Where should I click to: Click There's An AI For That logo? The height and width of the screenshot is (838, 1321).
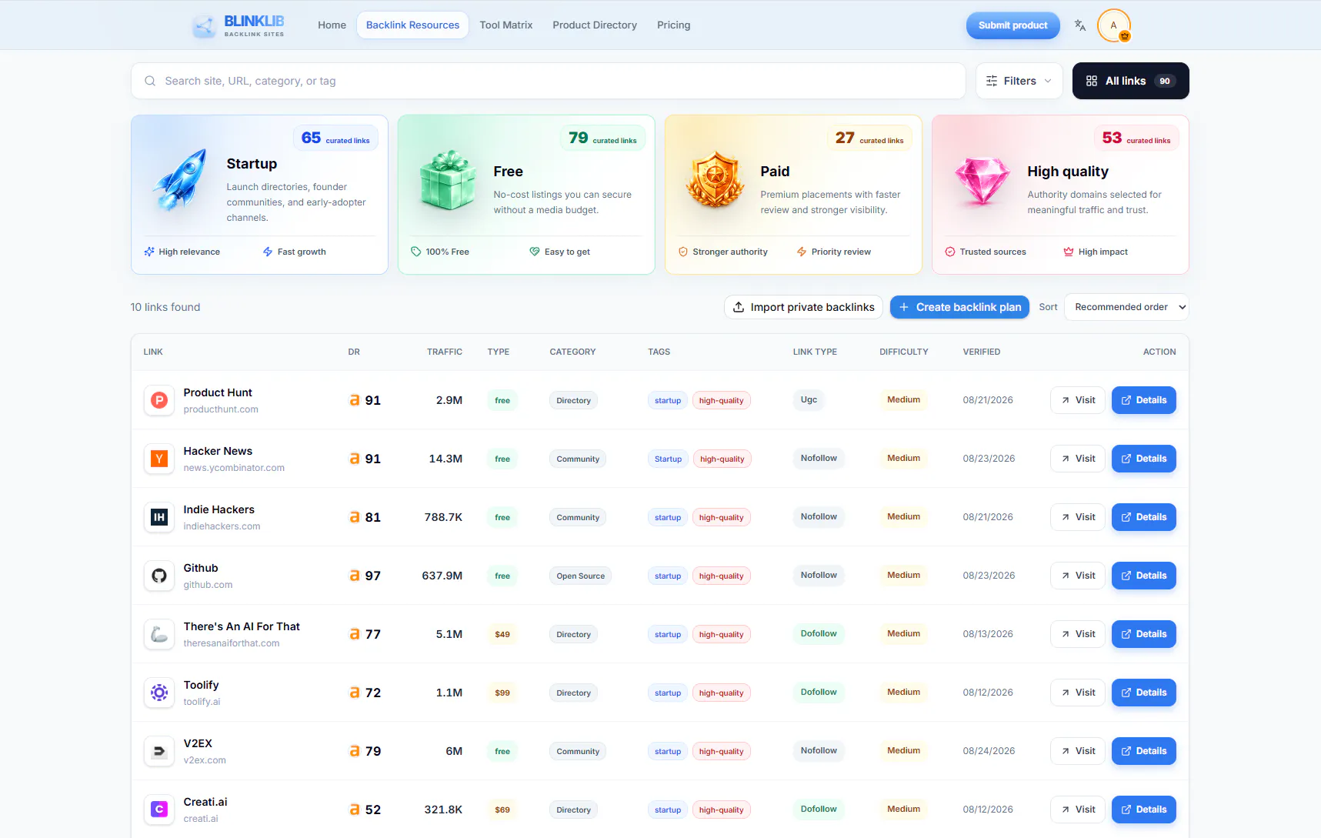(159, 634)
